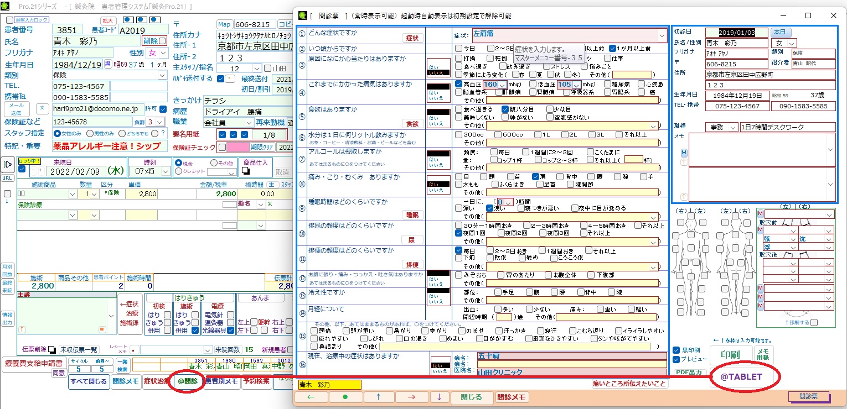The height and width of the screenshot is (409, 847).
Task: Click the メモ用紙 memo paper button
Action: [x=763, y=354]
